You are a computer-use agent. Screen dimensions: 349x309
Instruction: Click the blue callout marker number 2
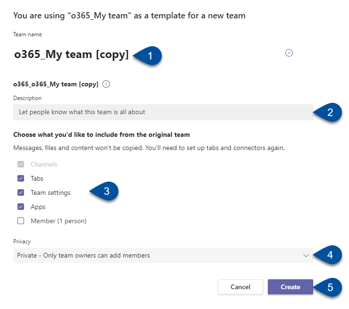pyautogui.click(x=328, y=112)
